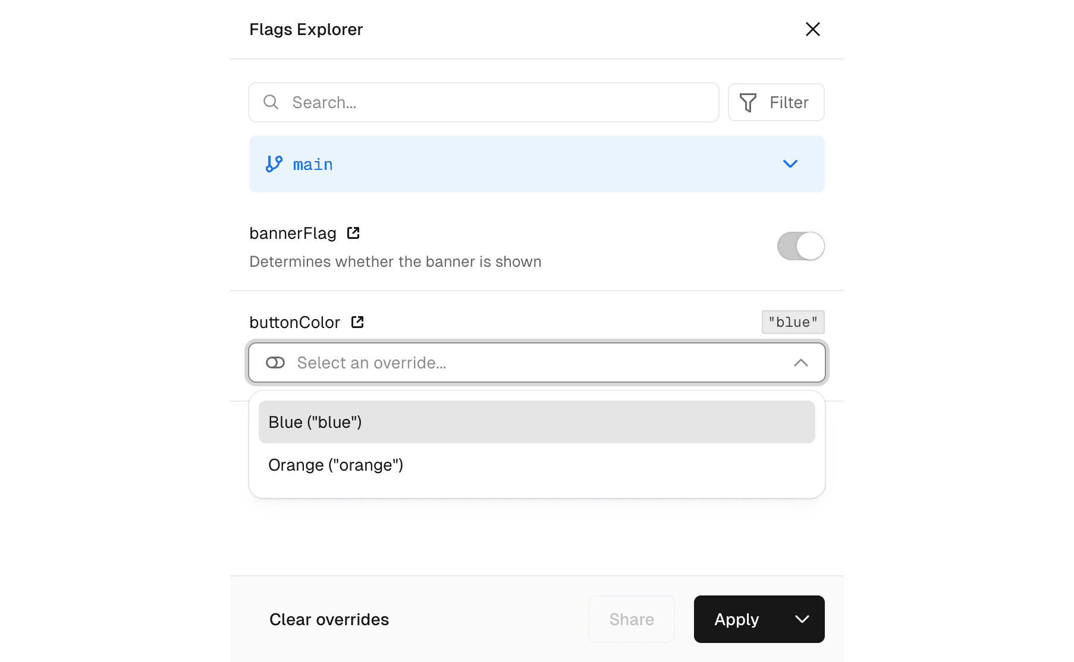
Task: Open bannerFlag via its external link icon
Action: tap(353, 233)
